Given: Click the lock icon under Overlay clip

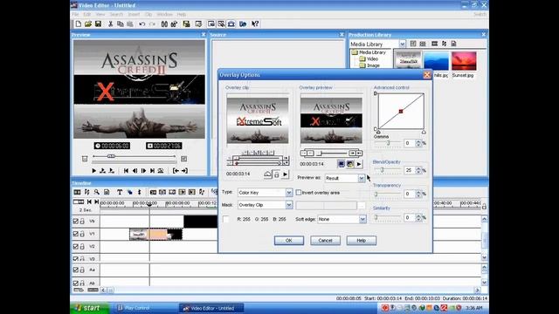Looking at the screenshot, I should click(276, 174).
